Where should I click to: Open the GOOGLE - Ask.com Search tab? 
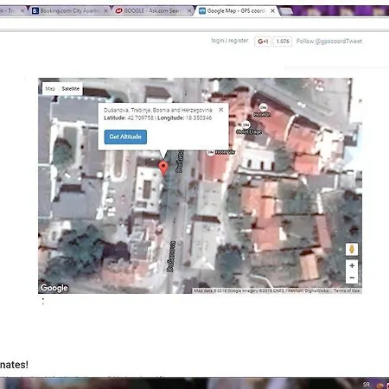click(x=153, y=11)
